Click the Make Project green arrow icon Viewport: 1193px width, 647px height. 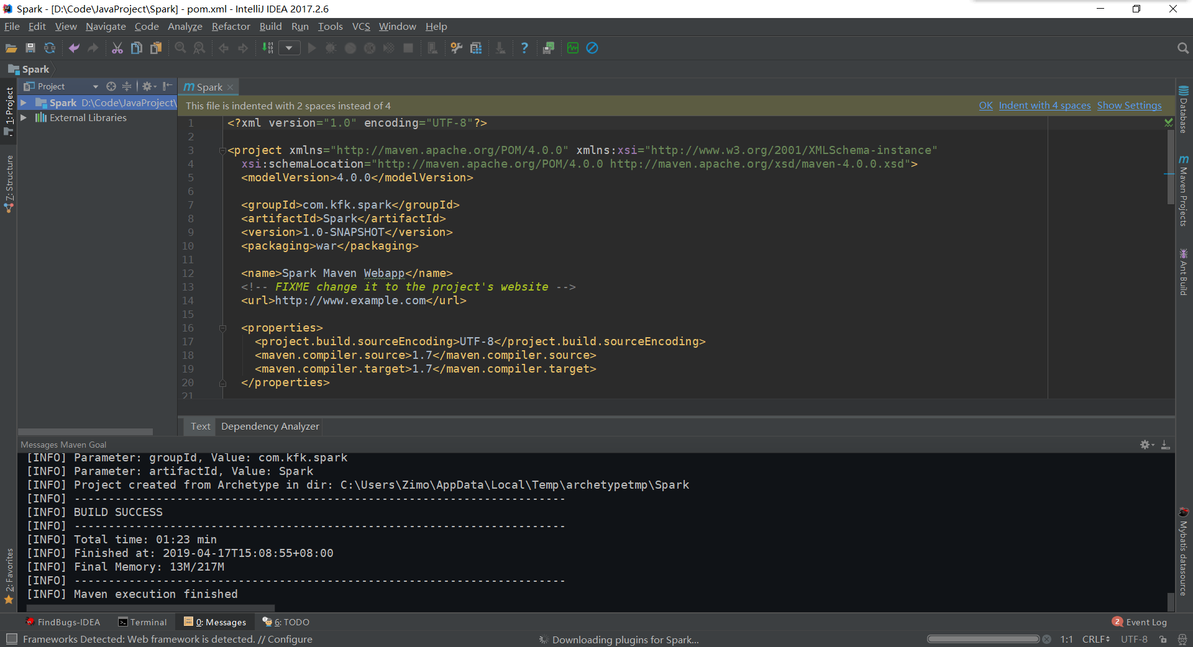click(267, 48)
